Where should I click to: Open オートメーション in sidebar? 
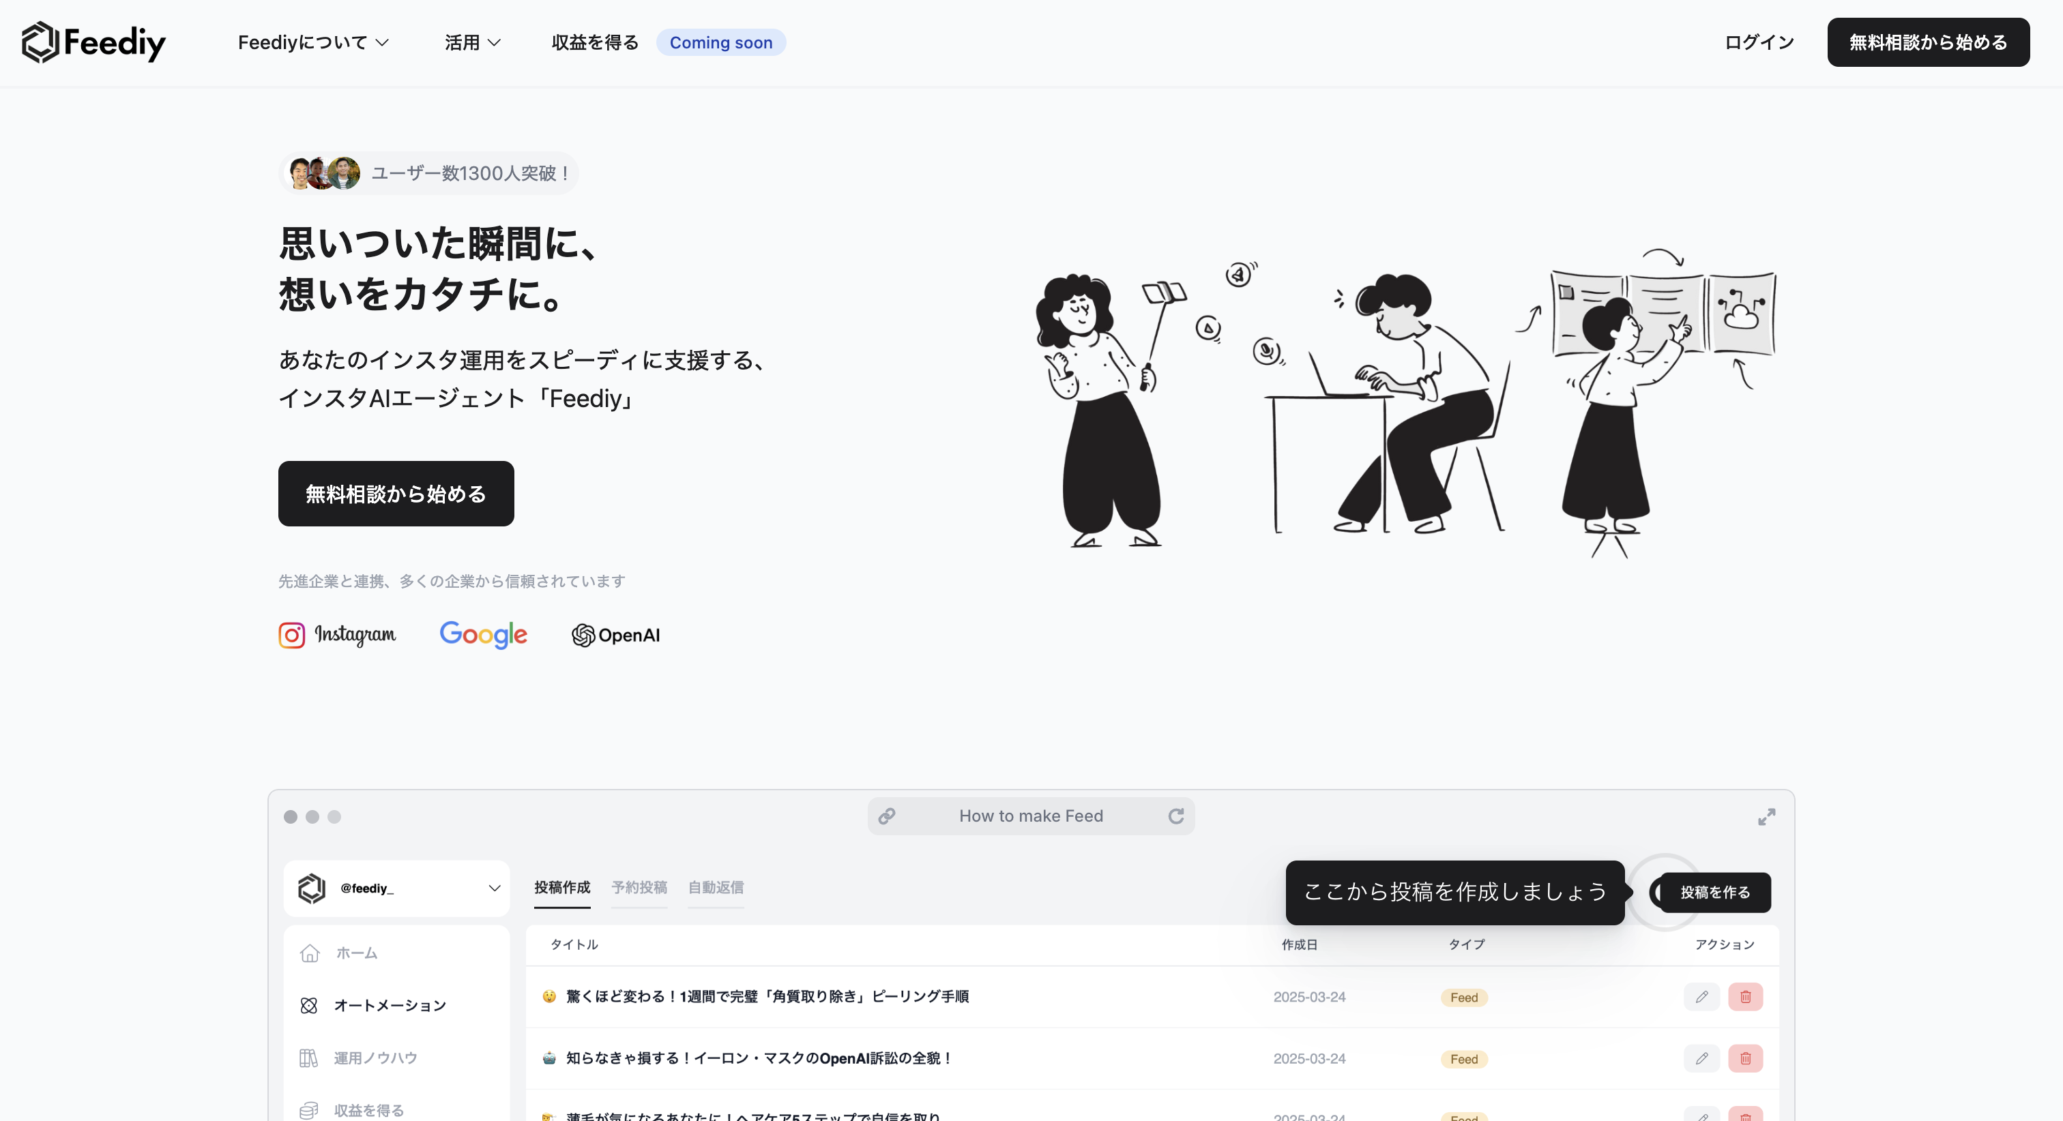[x=390, y=1006]
